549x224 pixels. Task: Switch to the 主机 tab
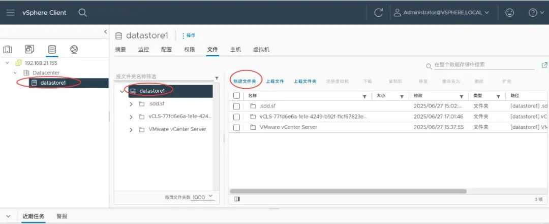(x=236, y=50)
